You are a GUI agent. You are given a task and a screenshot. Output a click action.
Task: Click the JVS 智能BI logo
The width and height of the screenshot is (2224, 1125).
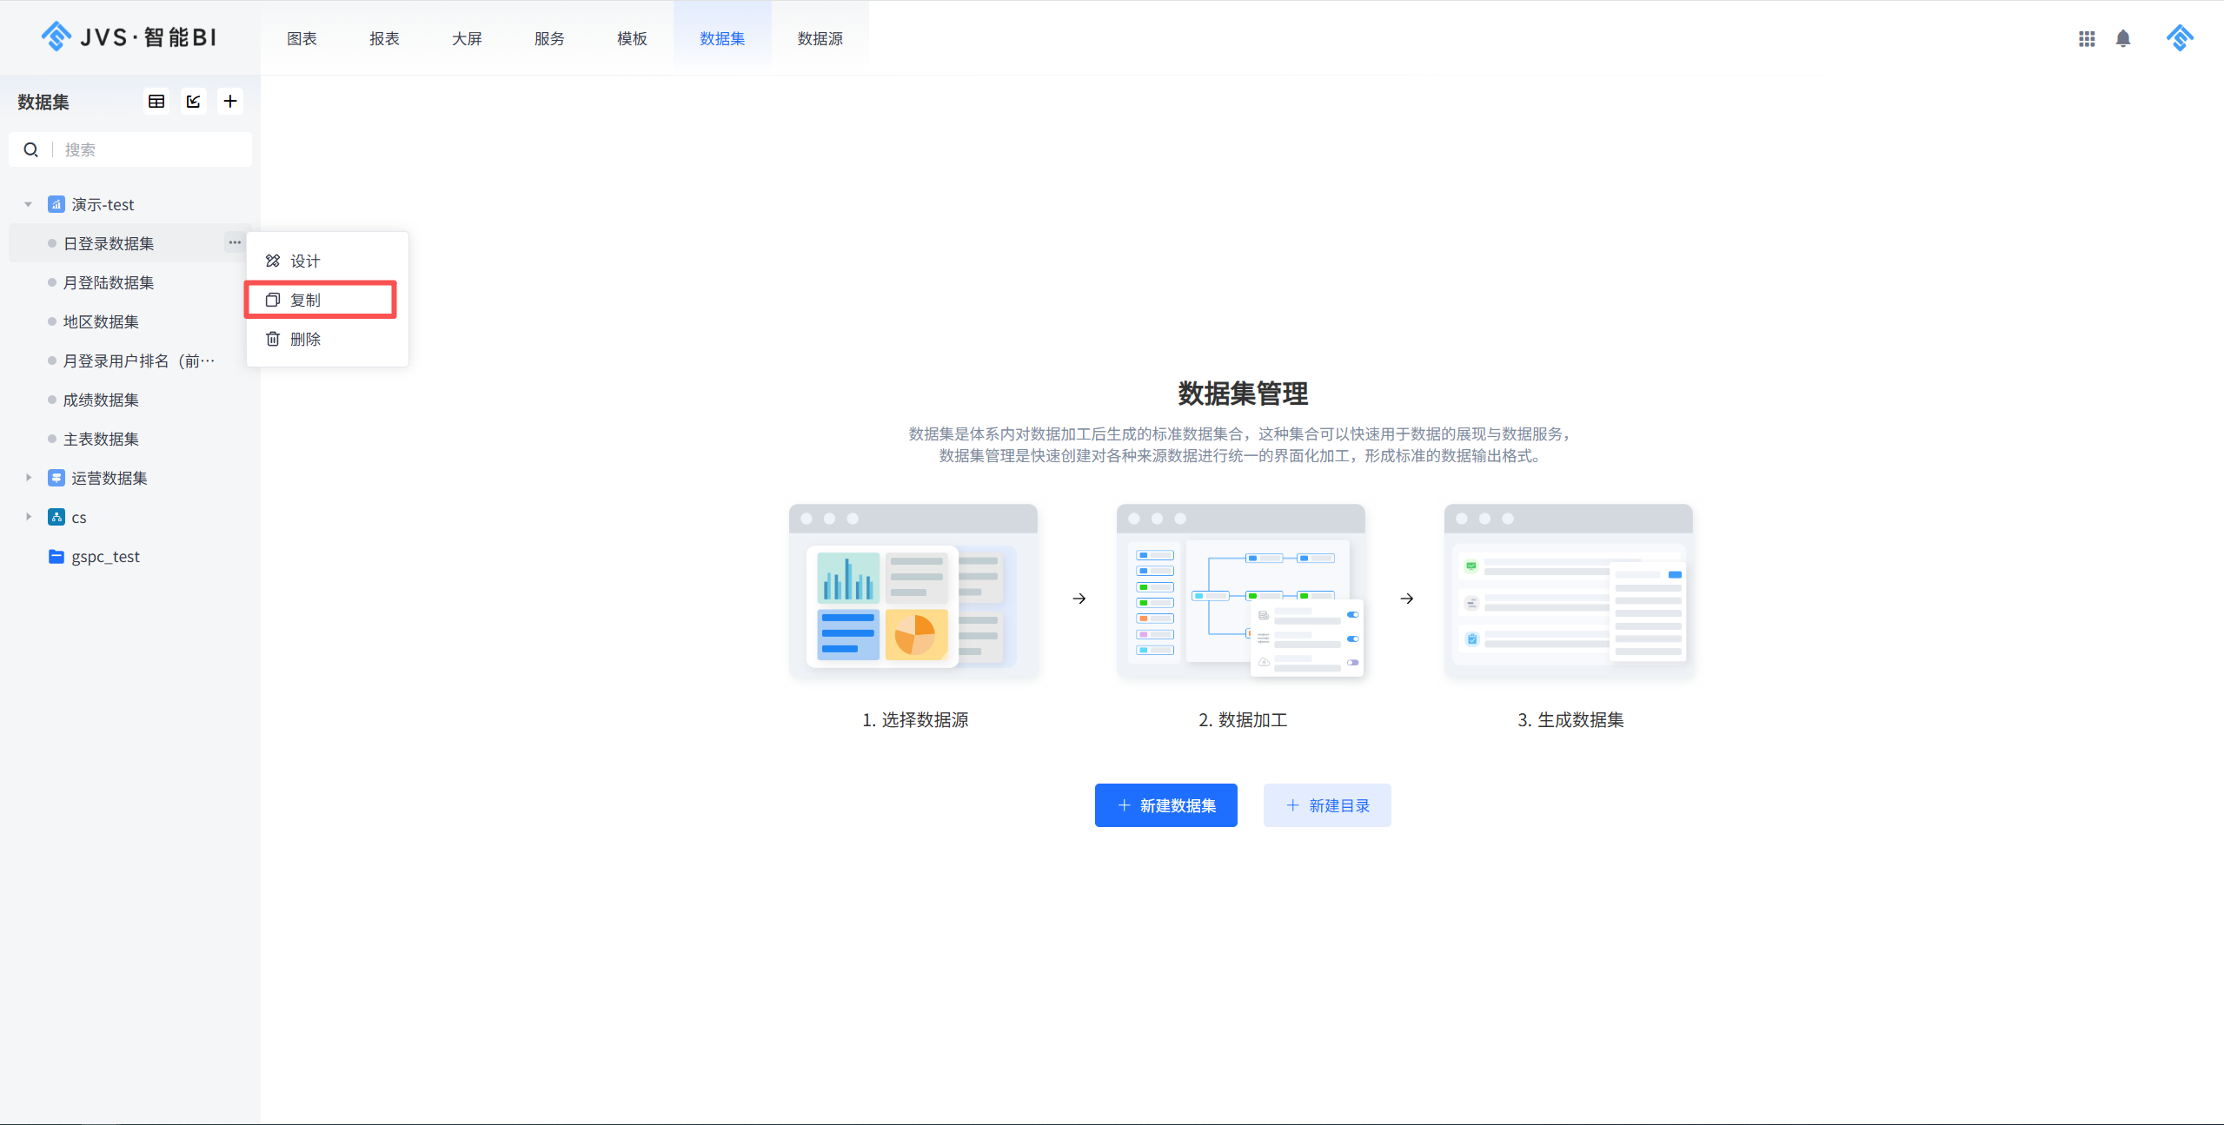coord(129,36)
